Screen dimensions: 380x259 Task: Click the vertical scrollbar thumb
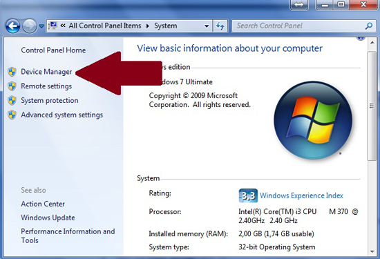point(372,106)
